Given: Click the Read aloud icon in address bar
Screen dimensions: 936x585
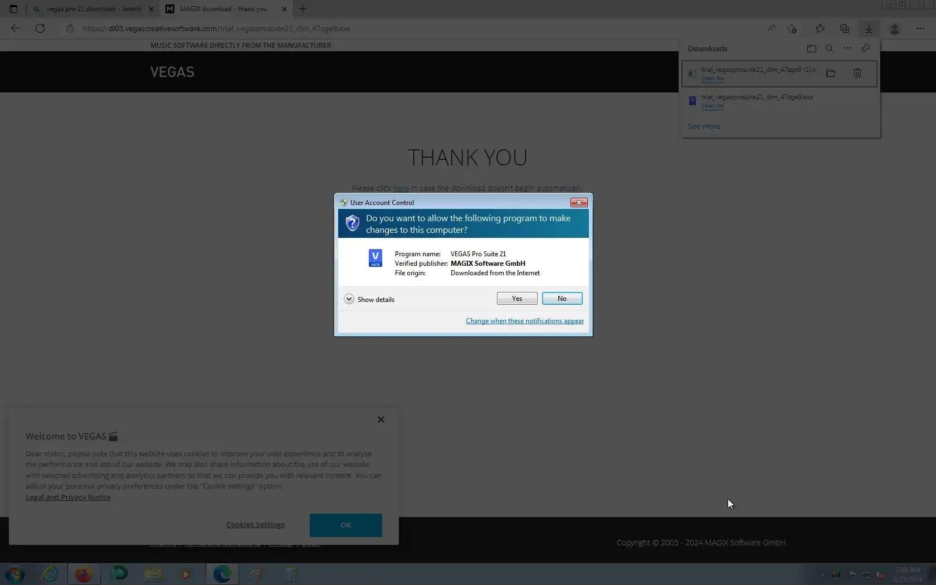Looking at the screenshot, I should click(772, 28).
